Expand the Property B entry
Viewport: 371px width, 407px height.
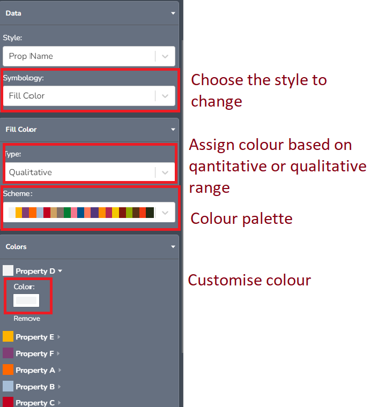(59, 387)
